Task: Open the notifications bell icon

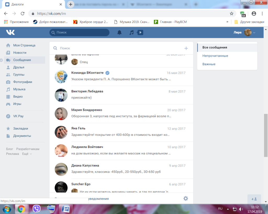Action: (119, 32)
